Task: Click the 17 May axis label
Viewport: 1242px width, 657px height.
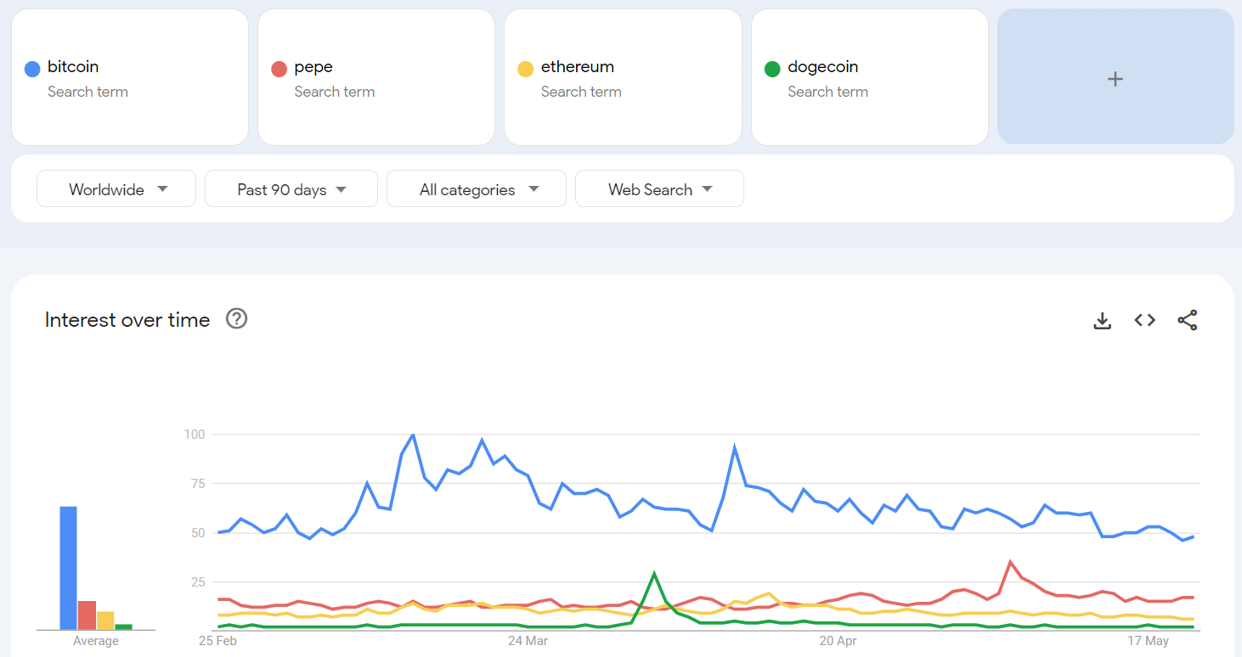Action: (1150, 641)
